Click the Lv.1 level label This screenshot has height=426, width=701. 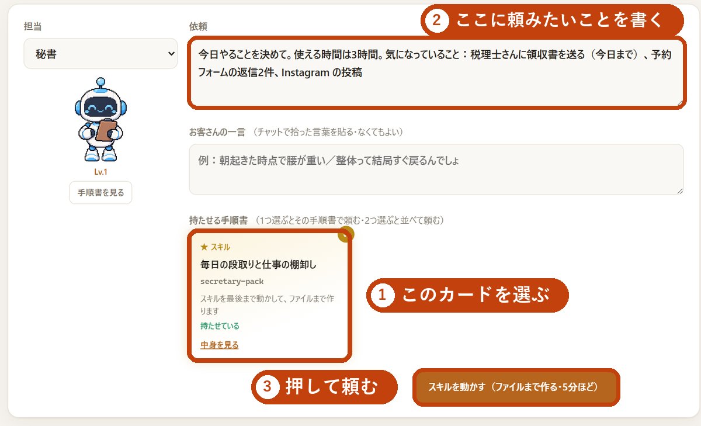click(100, 172)
